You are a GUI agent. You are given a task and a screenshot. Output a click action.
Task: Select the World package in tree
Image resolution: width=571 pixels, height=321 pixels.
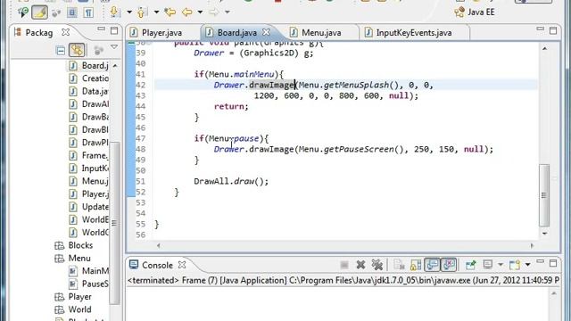(x=73, y=309)
